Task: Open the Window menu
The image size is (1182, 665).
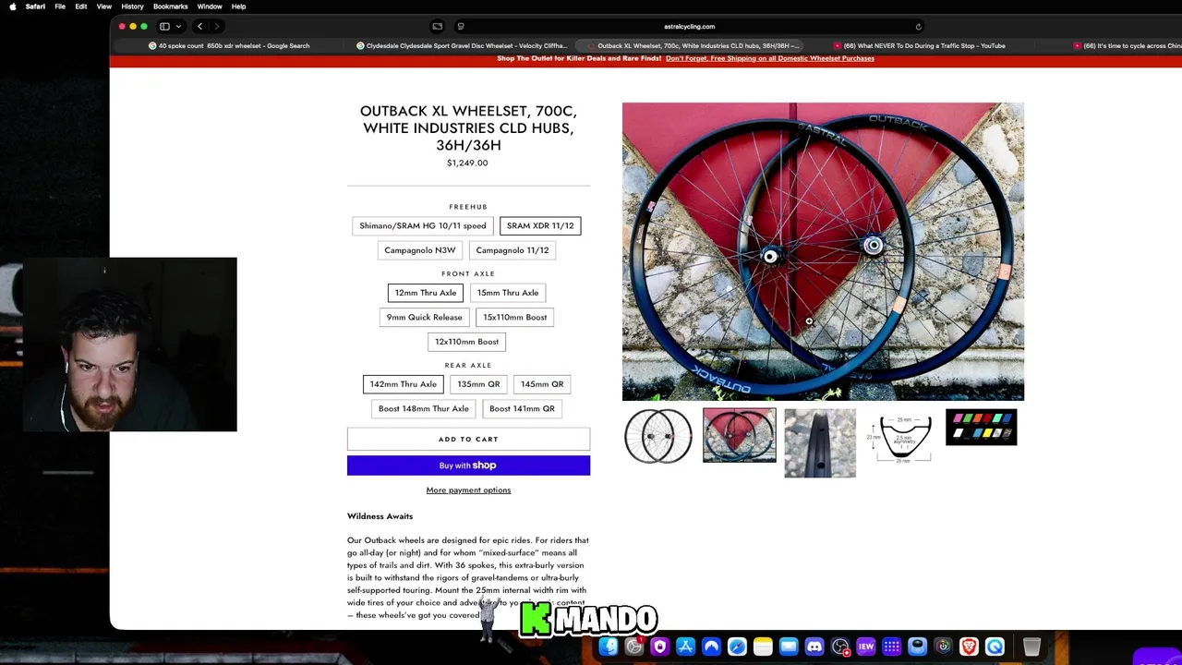Action: [x=210, y=6]
